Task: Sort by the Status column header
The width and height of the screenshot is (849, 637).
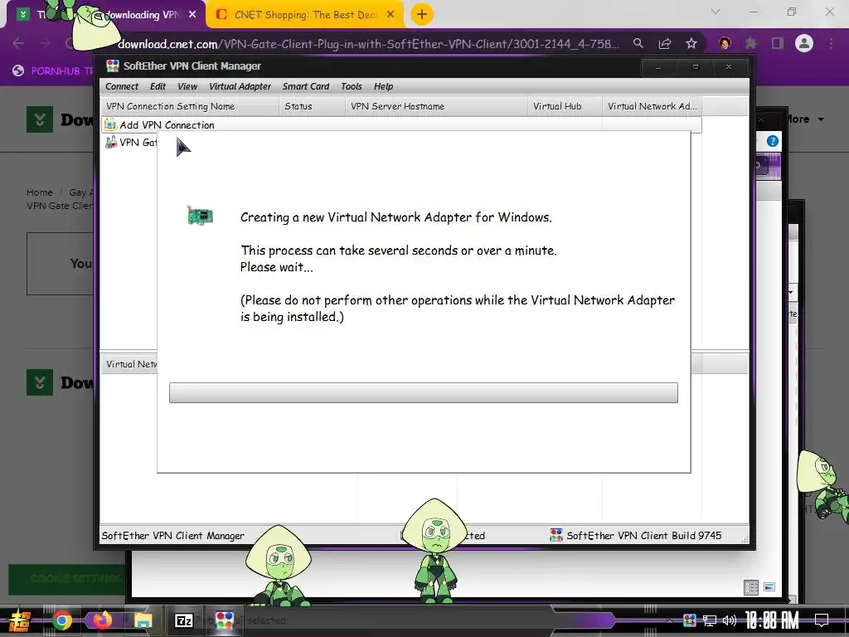Action: (x=312, y=107)
